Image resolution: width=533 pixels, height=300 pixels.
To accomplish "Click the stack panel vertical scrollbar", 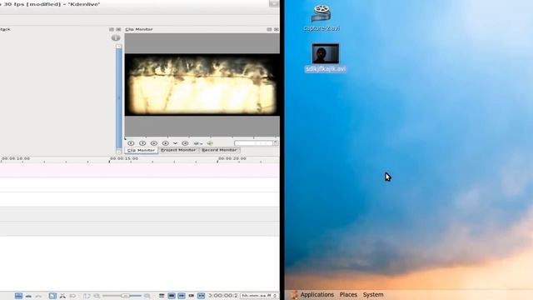I will coord(118,98).
